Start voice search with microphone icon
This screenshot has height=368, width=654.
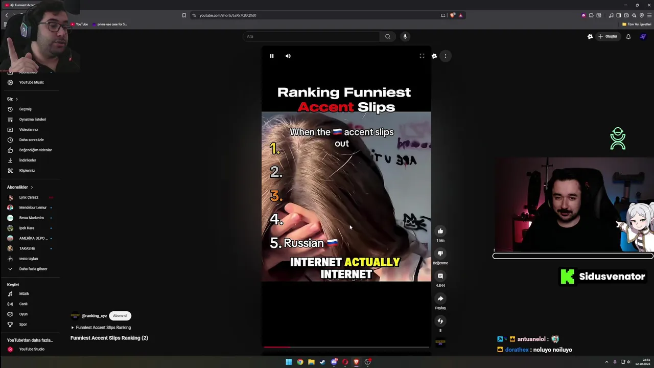point(405,36)
